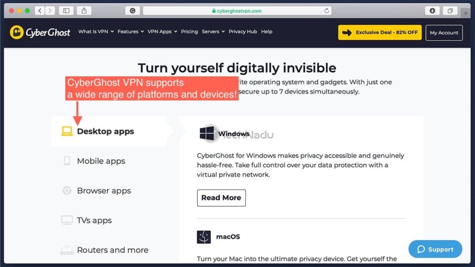Go back with Safari's back arrow
The width and height of the screenshot is (475, 267).
pos(40,11)
